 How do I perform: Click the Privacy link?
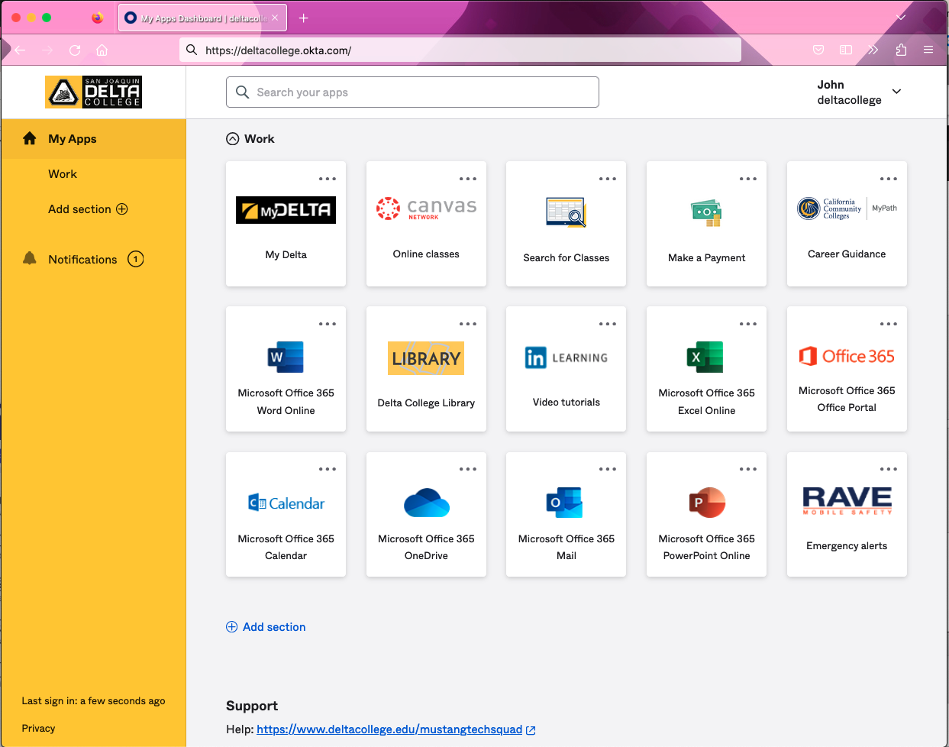(38, 728)
